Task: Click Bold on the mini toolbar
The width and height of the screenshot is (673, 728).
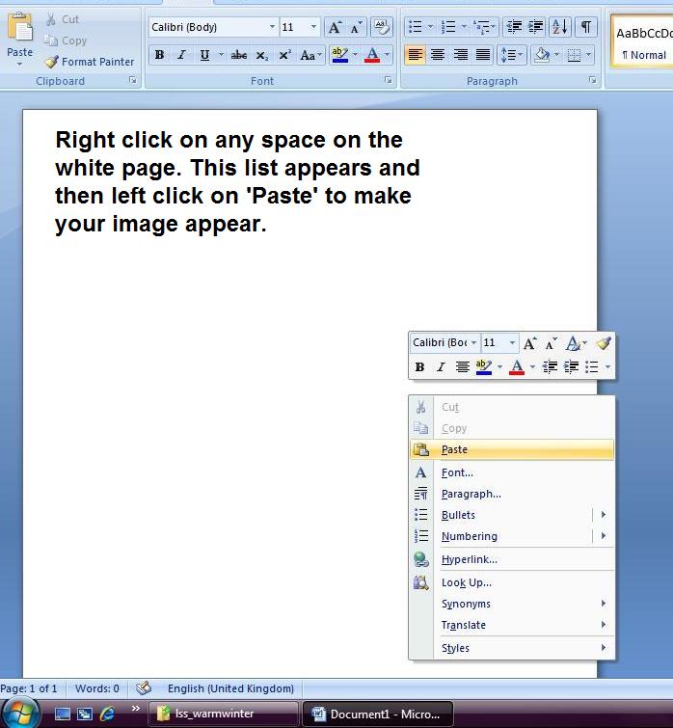Action: click(420, 367)
